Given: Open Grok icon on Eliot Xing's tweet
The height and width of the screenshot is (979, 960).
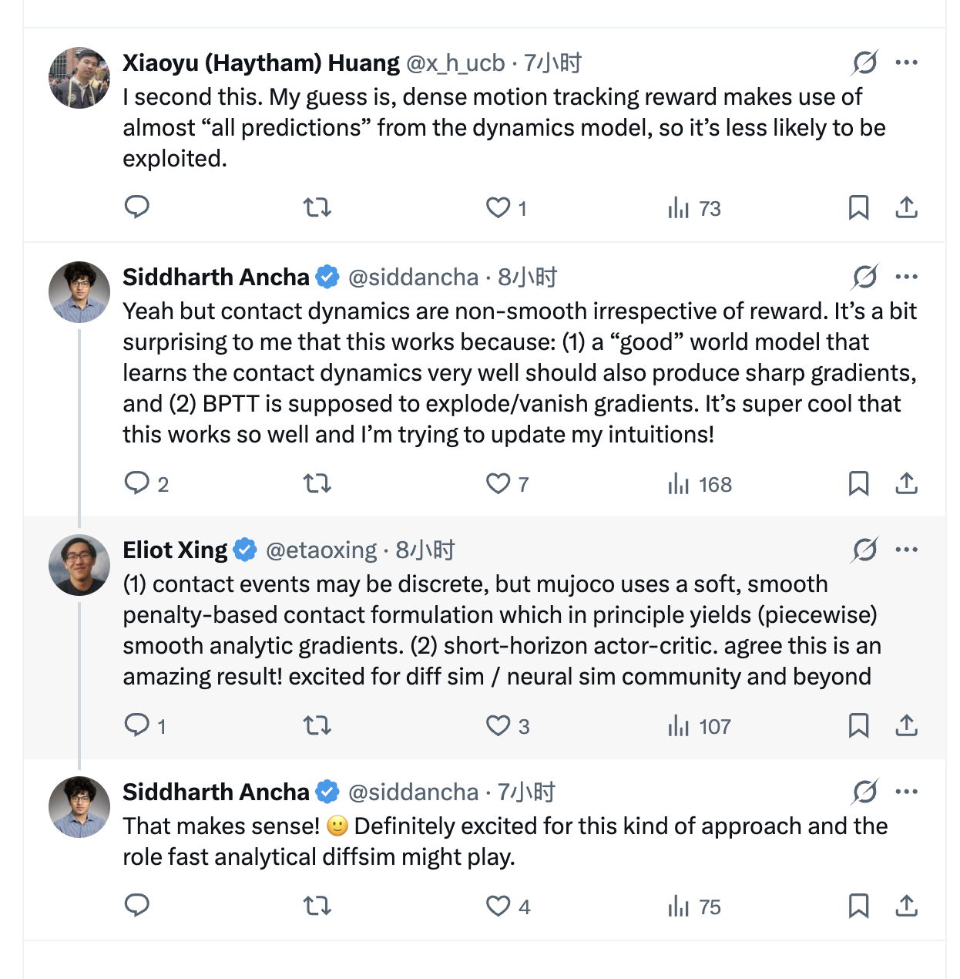Looking at the screenshot, I should [864, 550].
